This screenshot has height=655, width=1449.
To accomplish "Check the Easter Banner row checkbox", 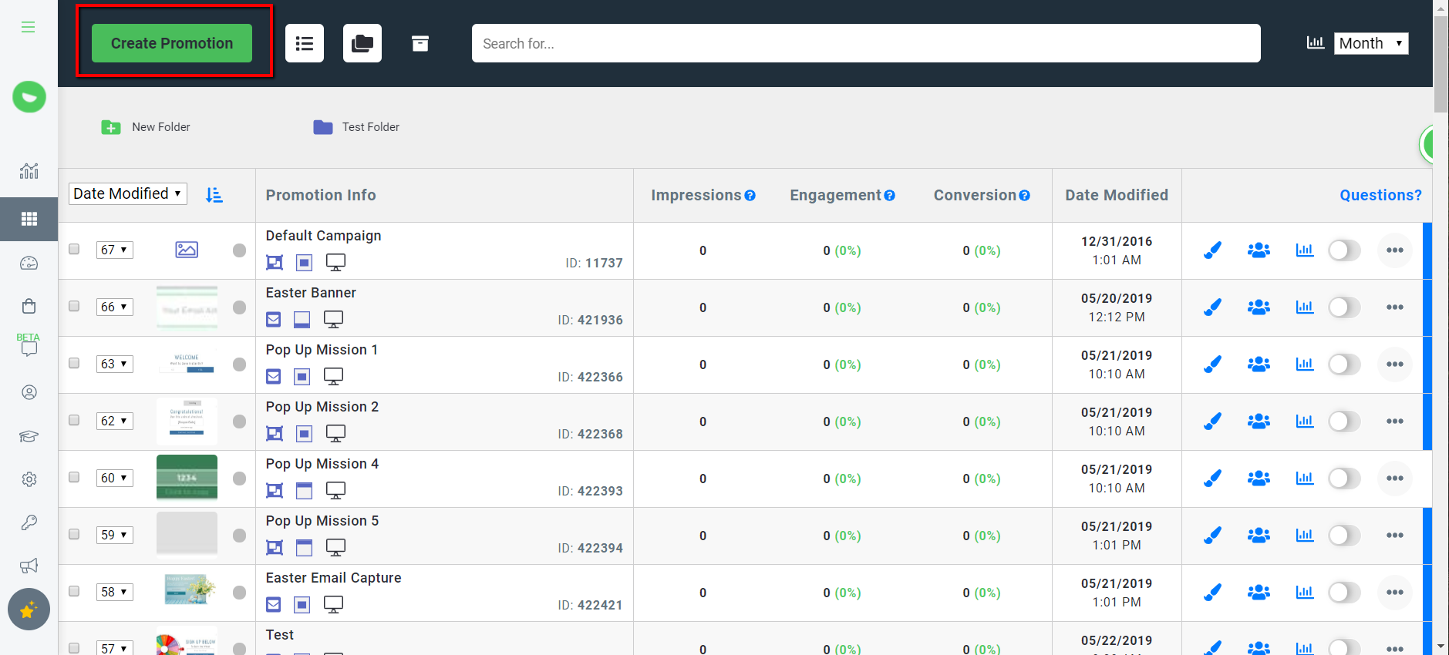I will click(x=74, y=306).
